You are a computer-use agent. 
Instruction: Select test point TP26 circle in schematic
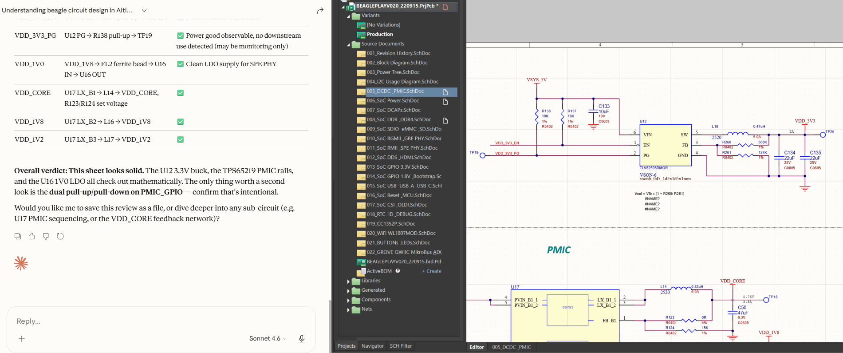[x=823, y=135]
